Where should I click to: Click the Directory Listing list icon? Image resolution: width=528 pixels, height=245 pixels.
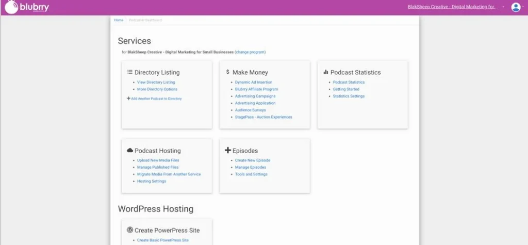click(129, 72)
